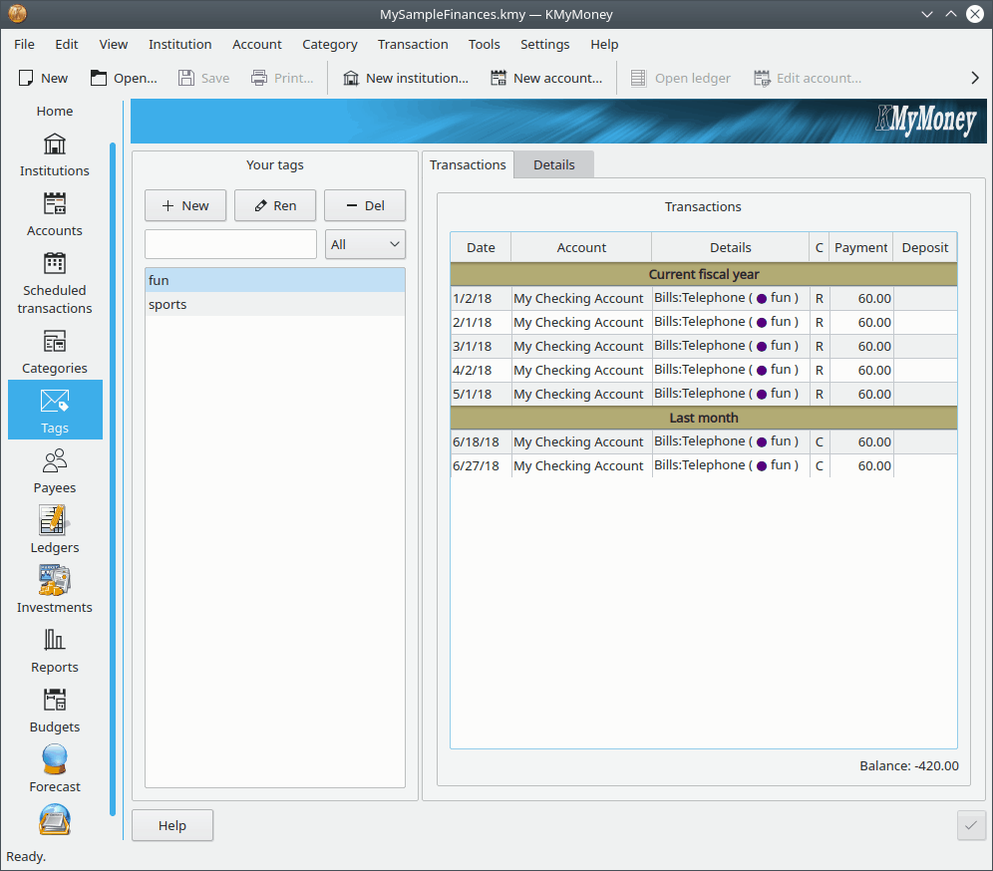Sort transactions by Deposit column header
Viewport: 993px width, 871px height.
point(924,247)
